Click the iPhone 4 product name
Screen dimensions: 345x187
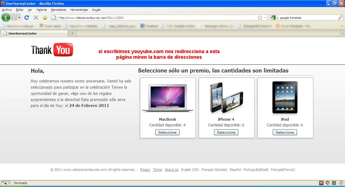click(226, 119)
